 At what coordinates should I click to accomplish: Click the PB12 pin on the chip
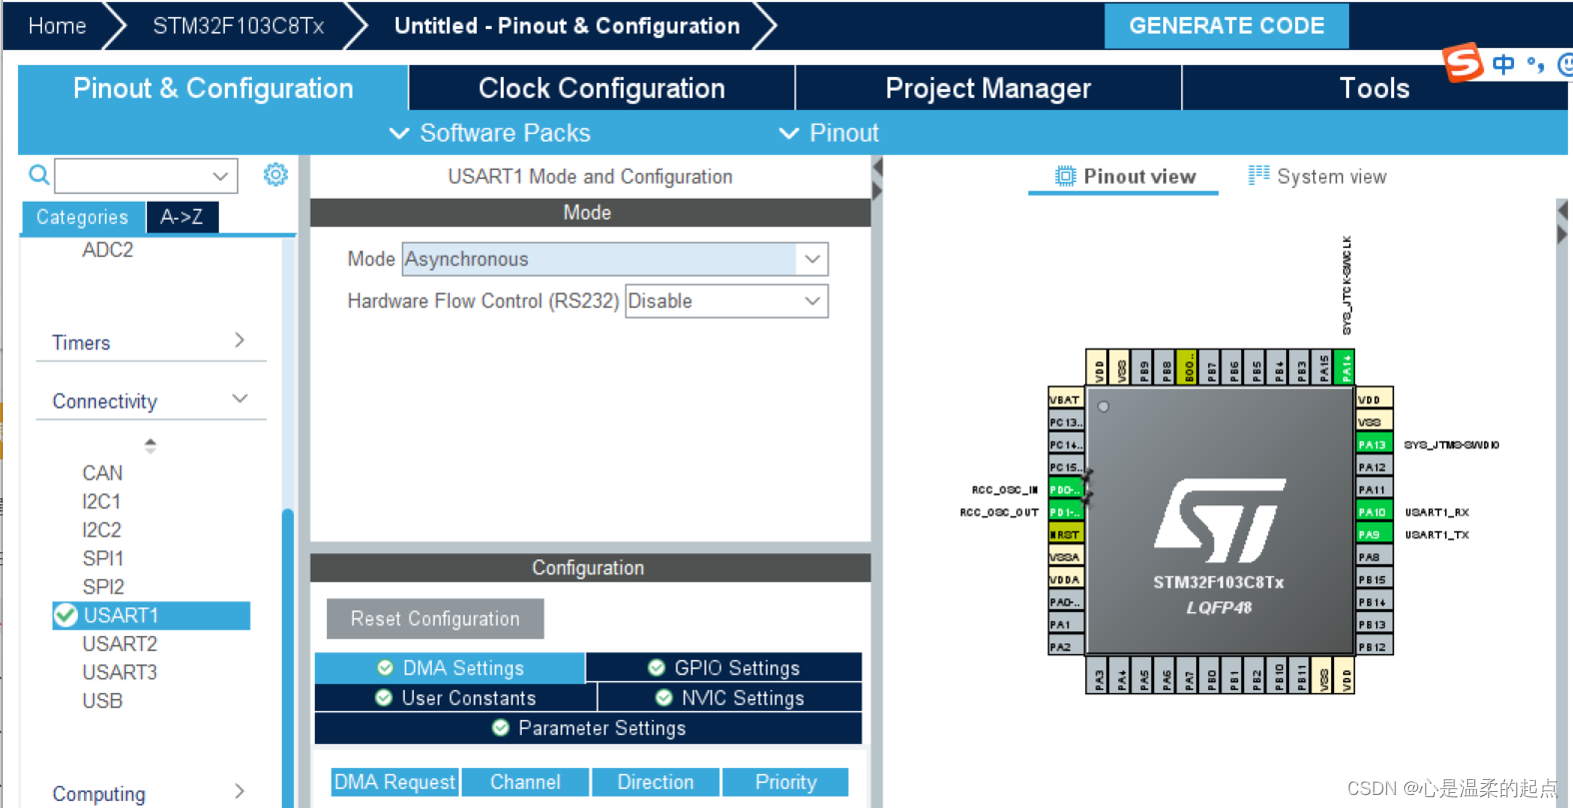coord(1374,647)
